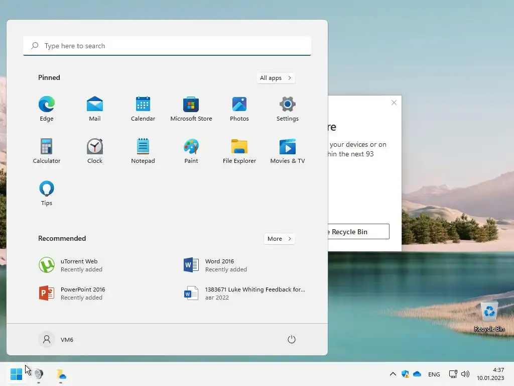514x386 pixels.
Task: Open Edge from pinned apps
Action: pyautogui.click(x=47, y=109)
